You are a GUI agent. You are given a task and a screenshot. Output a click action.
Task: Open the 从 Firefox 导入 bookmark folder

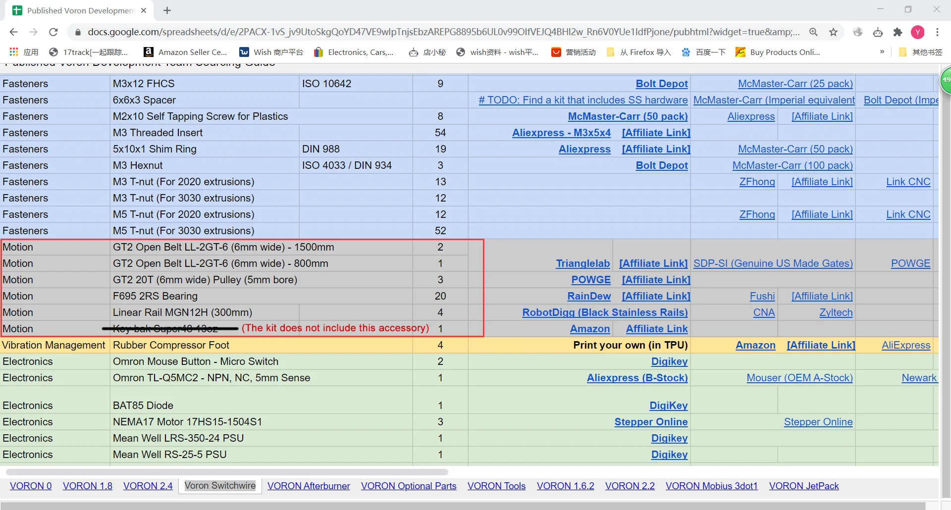click(x=638, y=52)
